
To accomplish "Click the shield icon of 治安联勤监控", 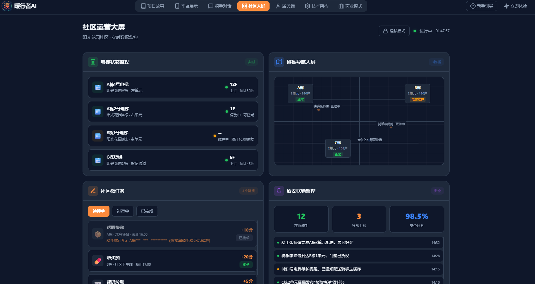I will pos(279,191).
